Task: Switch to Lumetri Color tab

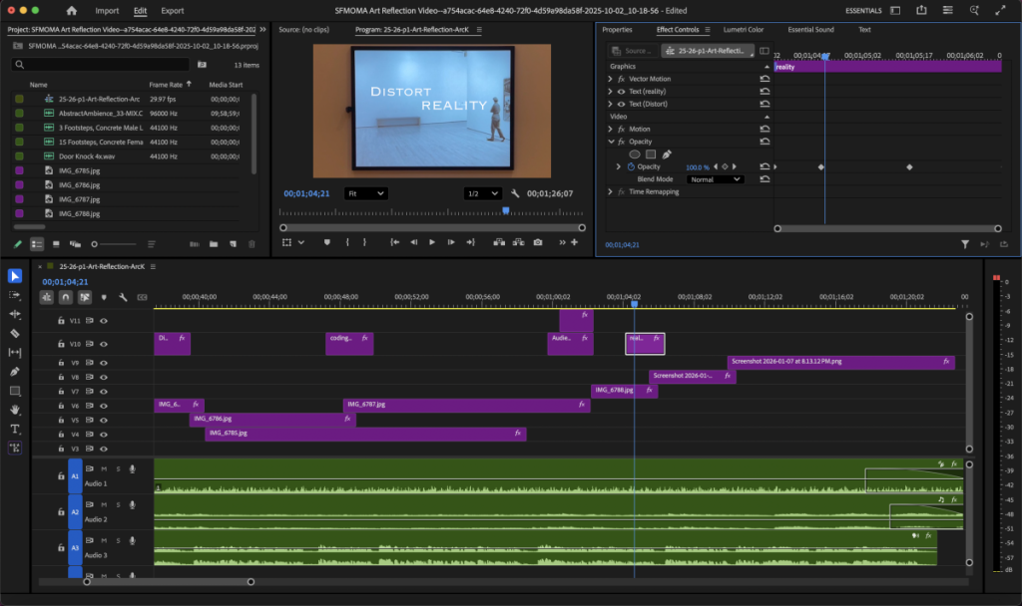Action: pos(743,29)
